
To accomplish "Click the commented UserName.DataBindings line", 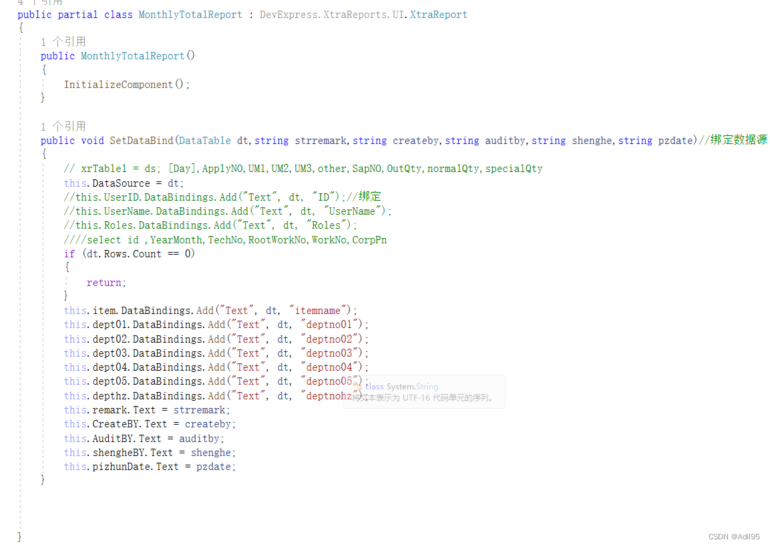I will pyautogui.click(x=228, y=211).
